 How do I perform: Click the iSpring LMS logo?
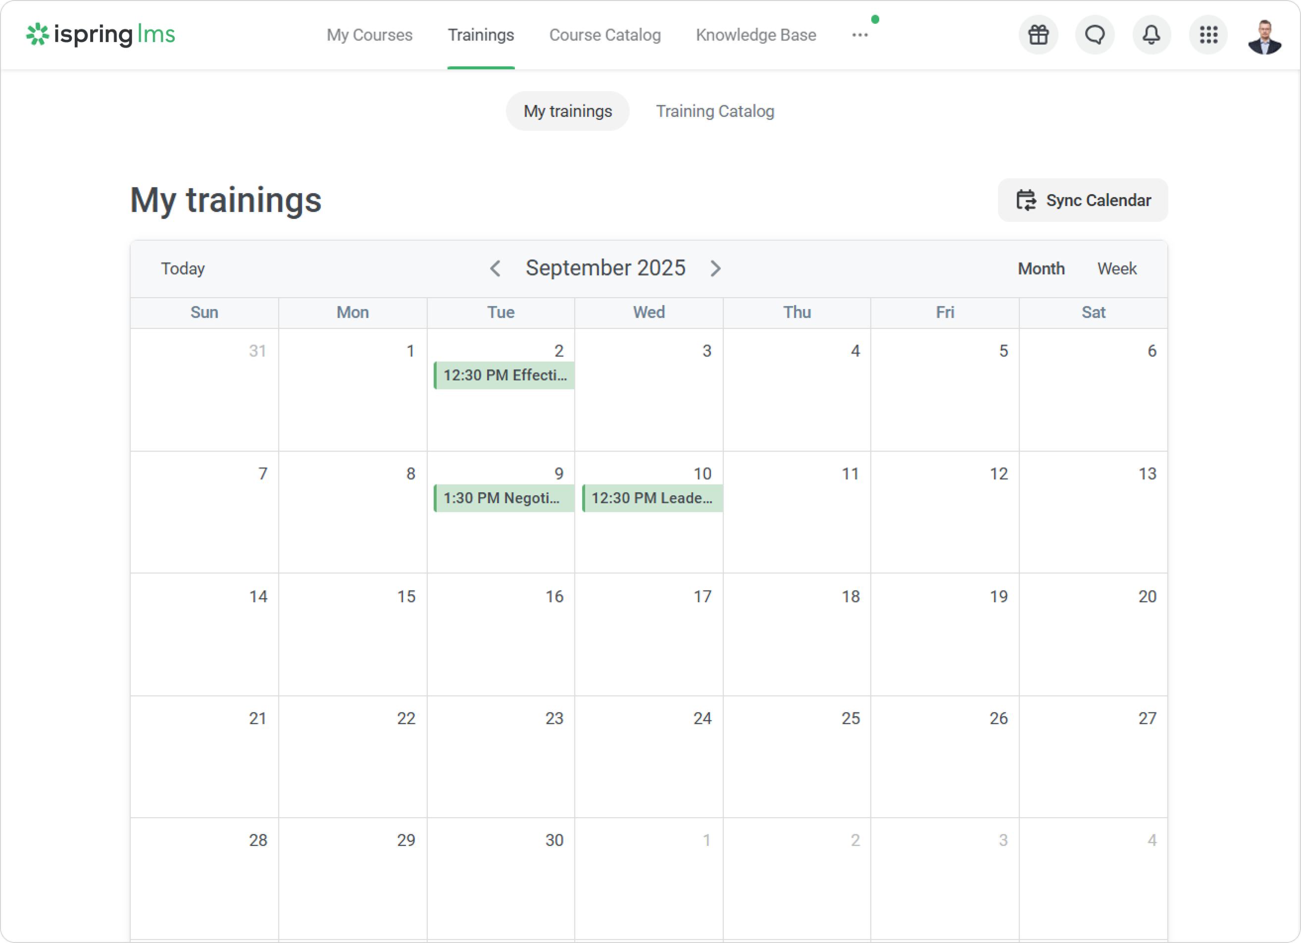100,35
